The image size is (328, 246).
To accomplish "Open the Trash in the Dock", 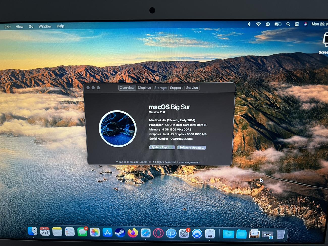I will pyautogui.click(x=281, y=235).
